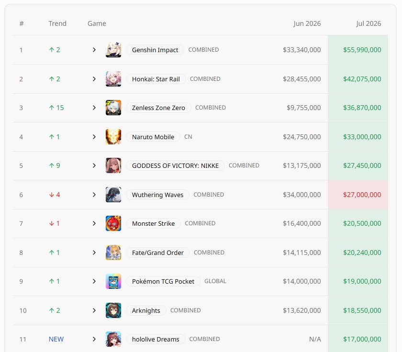This screenshot has width=402, height=352.
Task: Click the up 9 trend for NIKKE
Action: (x=55, y=165)
